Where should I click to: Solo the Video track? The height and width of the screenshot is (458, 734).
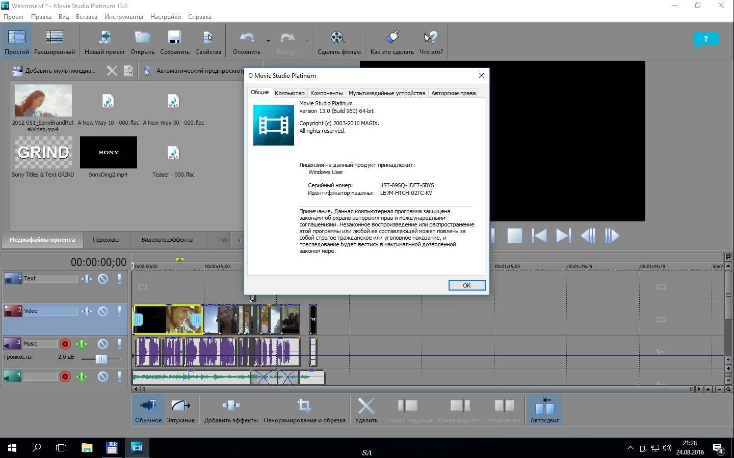pos(120,311)
